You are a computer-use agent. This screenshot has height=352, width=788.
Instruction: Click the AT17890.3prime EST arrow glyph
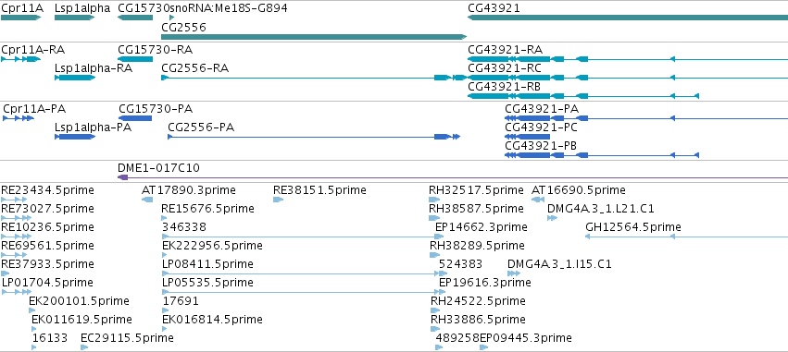point(147,200)
